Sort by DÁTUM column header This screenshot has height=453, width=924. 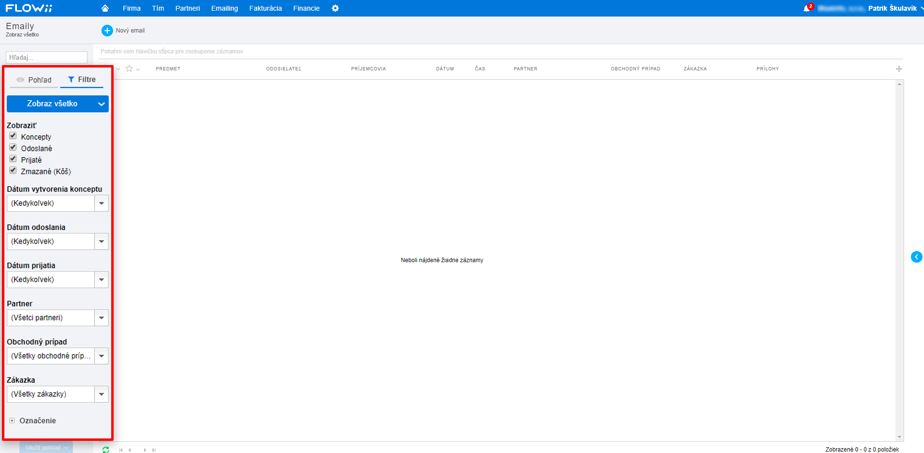[445, 69]
